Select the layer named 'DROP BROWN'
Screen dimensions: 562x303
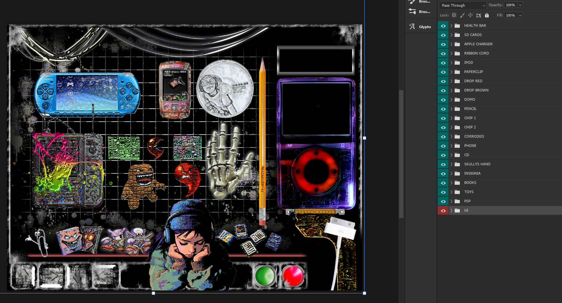(x=476, y=90)
